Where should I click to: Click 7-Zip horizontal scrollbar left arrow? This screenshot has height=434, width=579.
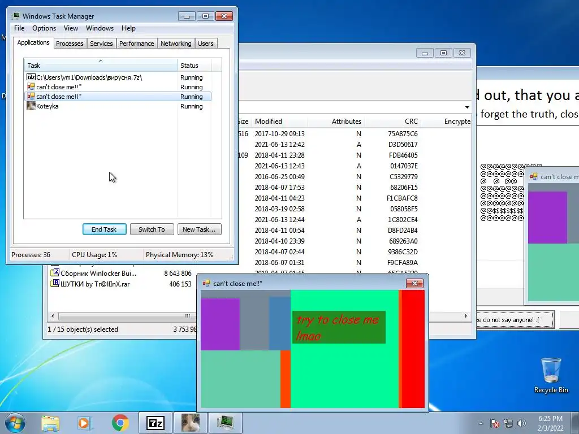tap(53, 316)
